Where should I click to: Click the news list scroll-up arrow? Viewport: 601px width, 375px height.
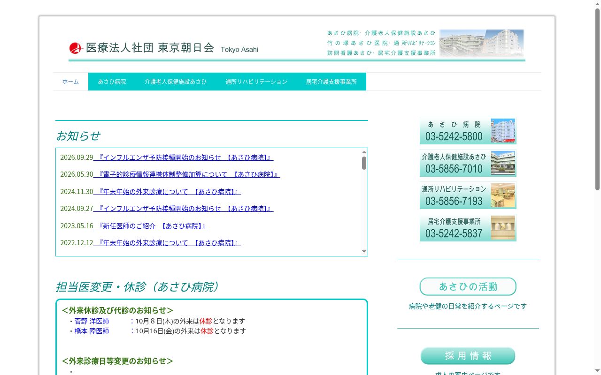(364, 152)
